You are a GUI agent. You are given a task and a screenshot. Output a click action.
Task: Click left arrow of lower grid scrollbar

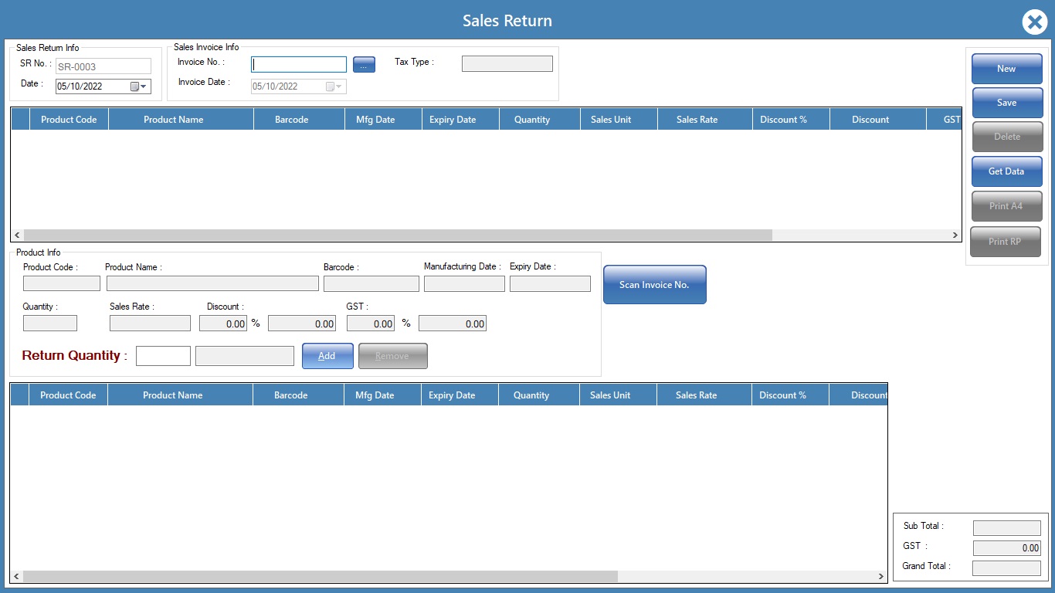16,576
